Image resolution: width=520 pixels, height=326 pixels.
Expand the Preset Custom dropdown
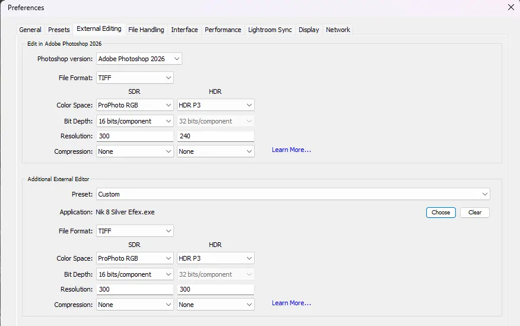point(293,194)
